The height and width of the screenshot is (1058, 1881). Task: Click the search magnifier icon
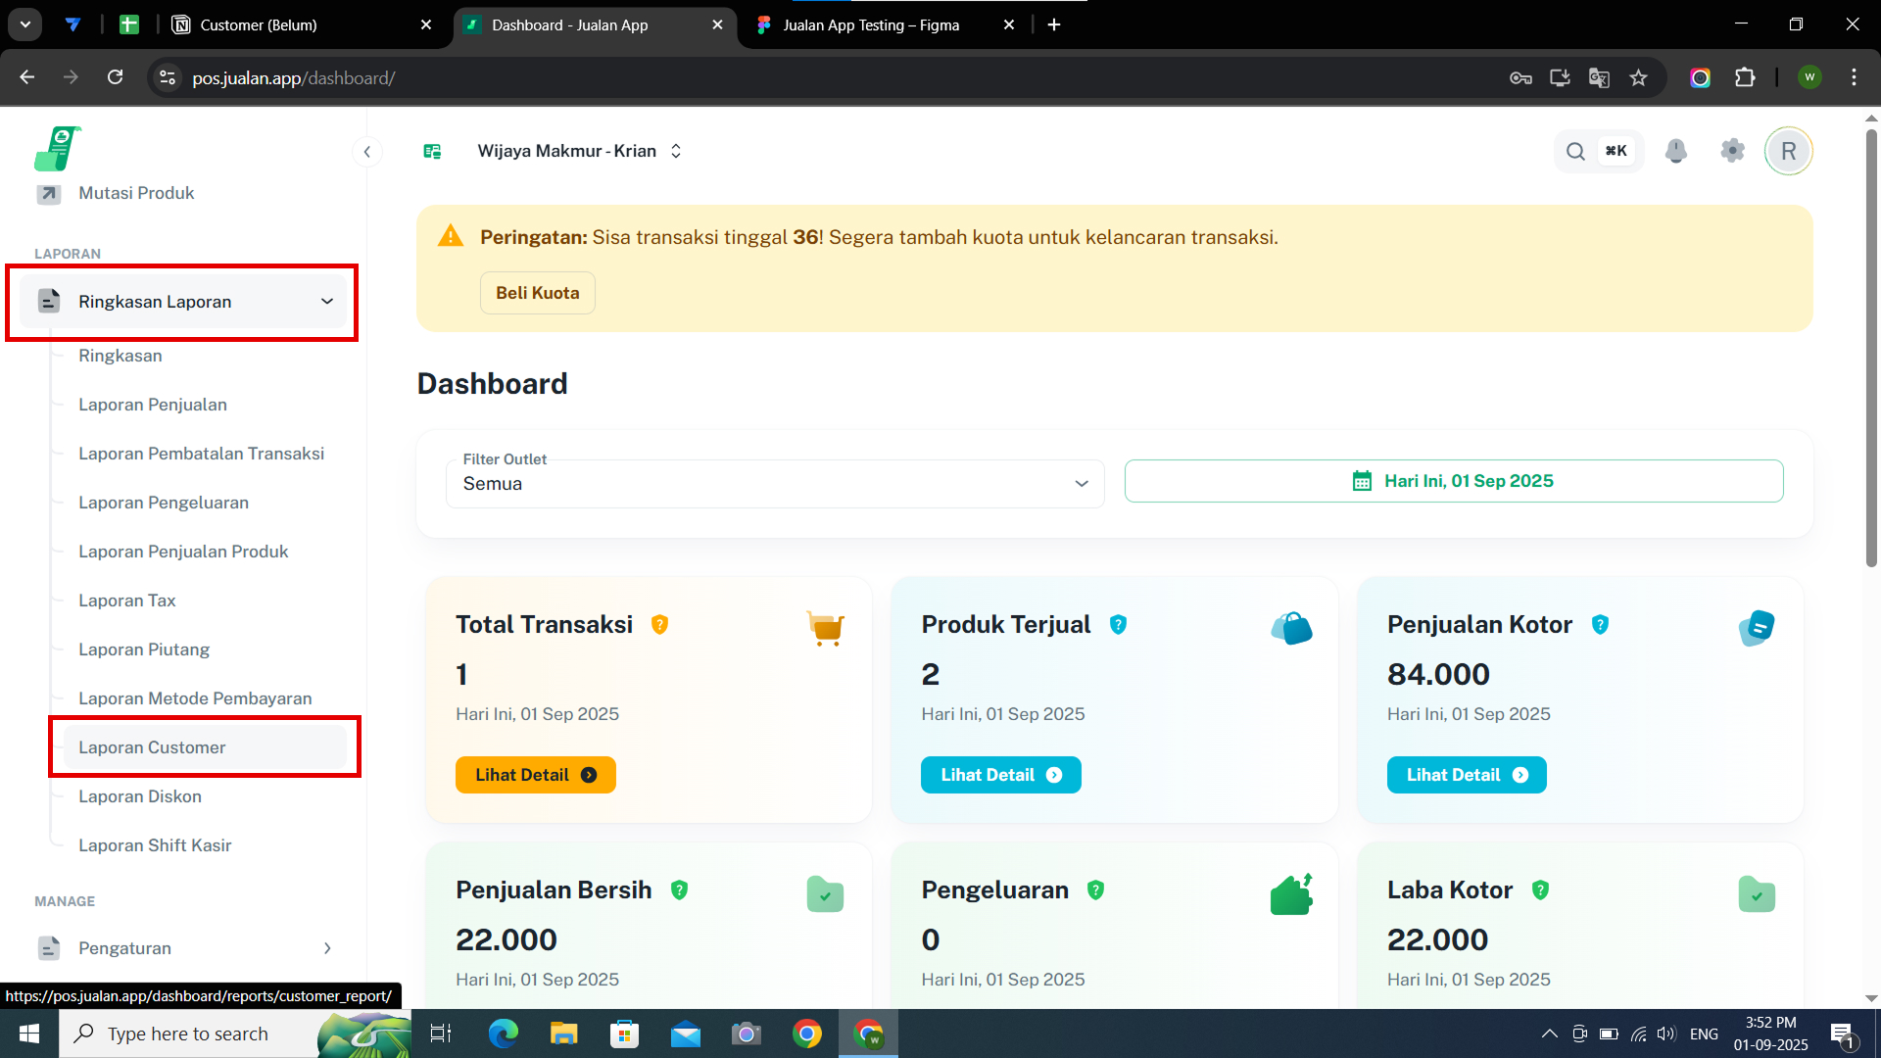point(1575,151)
